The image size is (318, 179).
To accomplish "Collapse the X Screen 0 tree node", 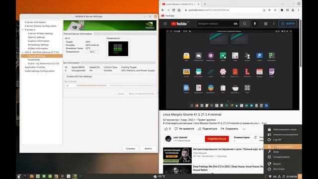I will click(23, 30).
